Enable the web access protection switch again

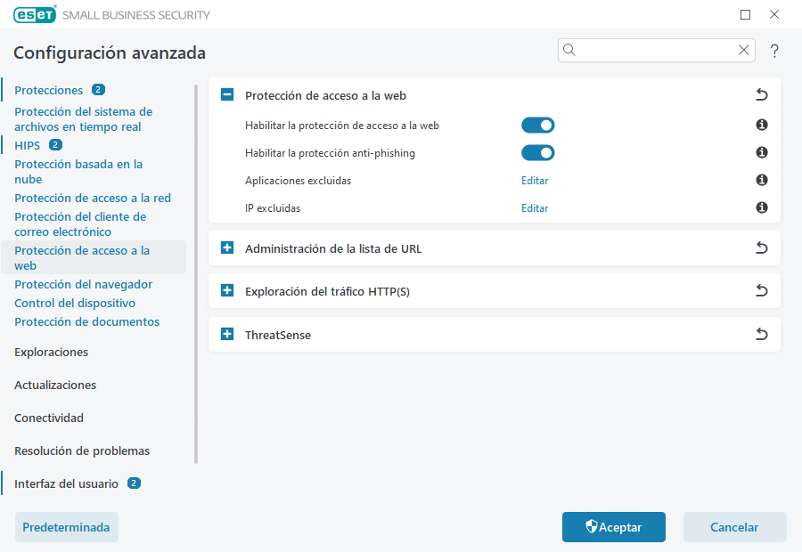[537, 125]
